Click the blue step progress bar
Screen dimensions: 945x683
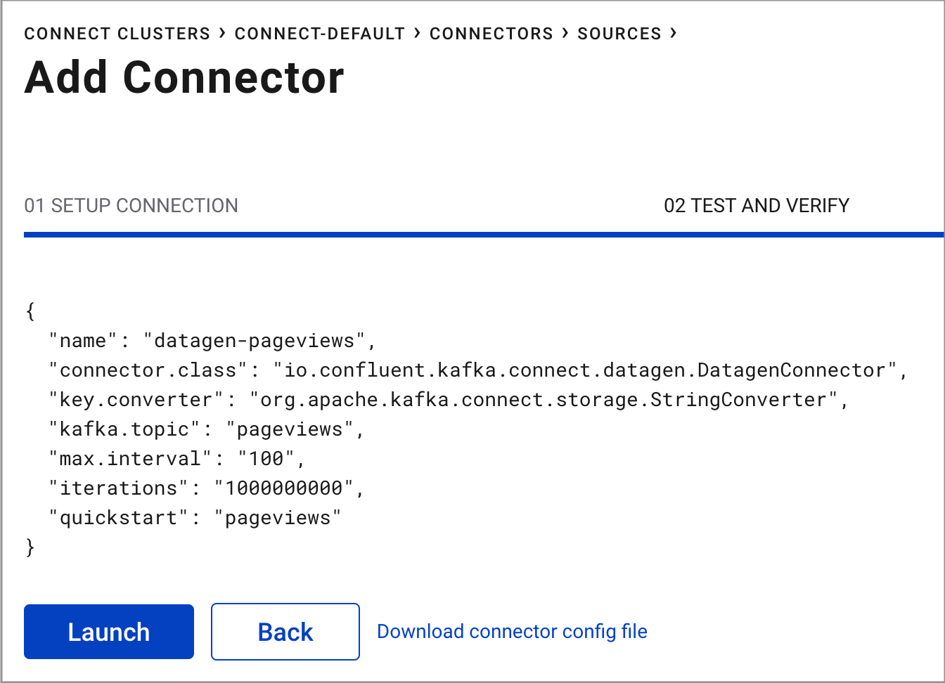472,233
